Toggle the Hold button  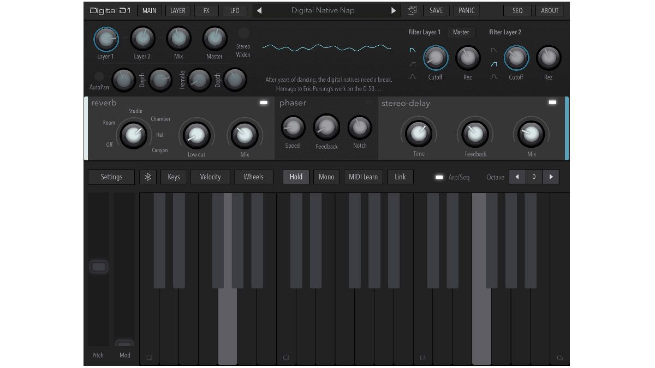pos(296,177)
